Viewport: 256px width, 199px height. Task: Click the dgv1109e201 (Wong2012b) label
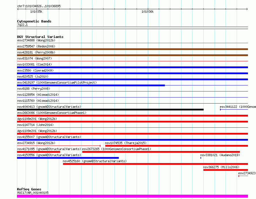tap(37, 131)
